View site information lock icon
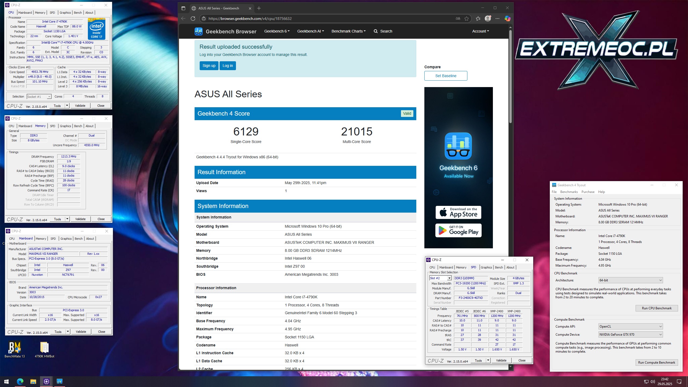688x387 pixels. pos(204,19)
